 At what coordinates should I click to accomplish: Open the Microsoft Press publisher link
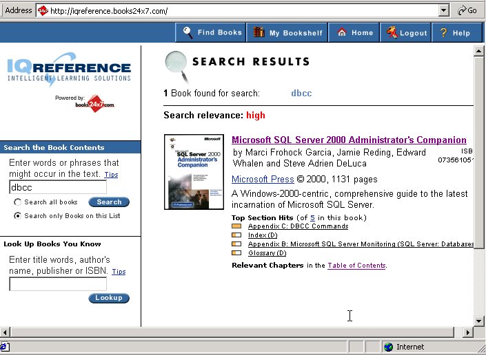tap(263, 179)
